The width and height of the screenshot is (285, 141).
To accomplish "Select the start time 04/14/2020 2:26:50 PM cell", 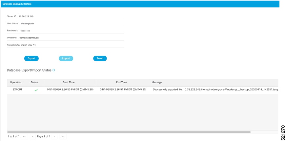I will tap(70, 90).
